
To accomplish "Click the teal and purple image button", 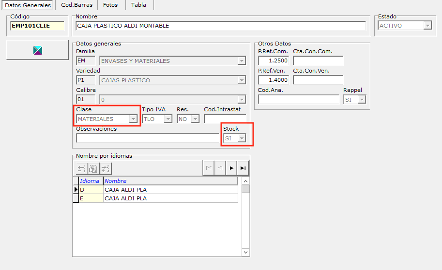I will [37, 50].
